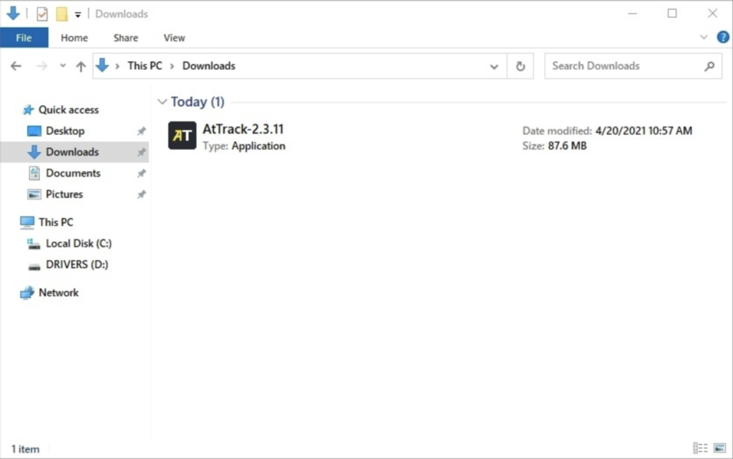The height and width of the screenshot is (459, 733).
Task: Open the File menu
Action: pyautogui.click(x=24, y=37)
